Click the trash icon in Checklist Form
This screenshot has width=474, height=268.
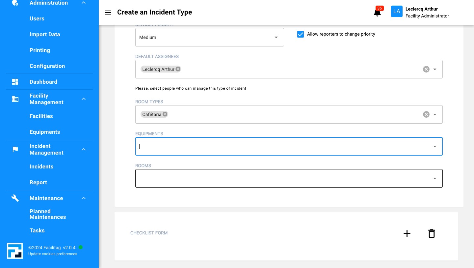(x=432, y=233)
